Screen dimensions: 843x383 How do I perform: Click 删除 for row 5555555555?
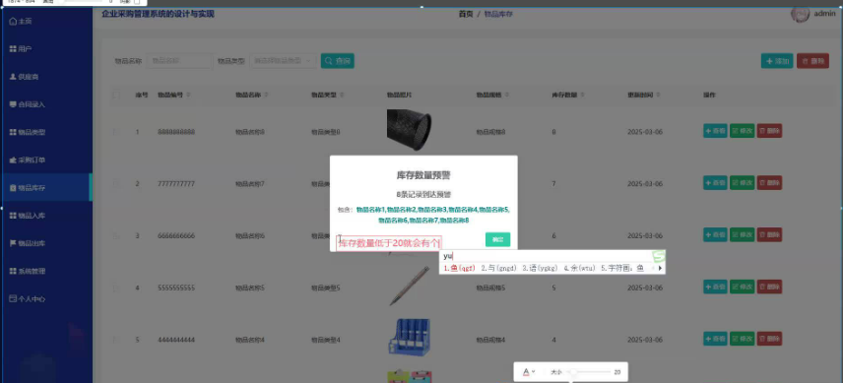tap(769, 287)
